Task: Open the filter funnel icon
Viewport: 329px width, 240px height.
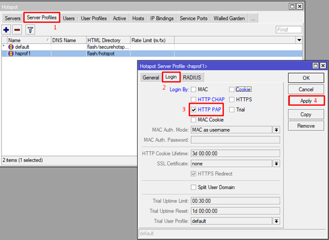Action: pos(30,30)
